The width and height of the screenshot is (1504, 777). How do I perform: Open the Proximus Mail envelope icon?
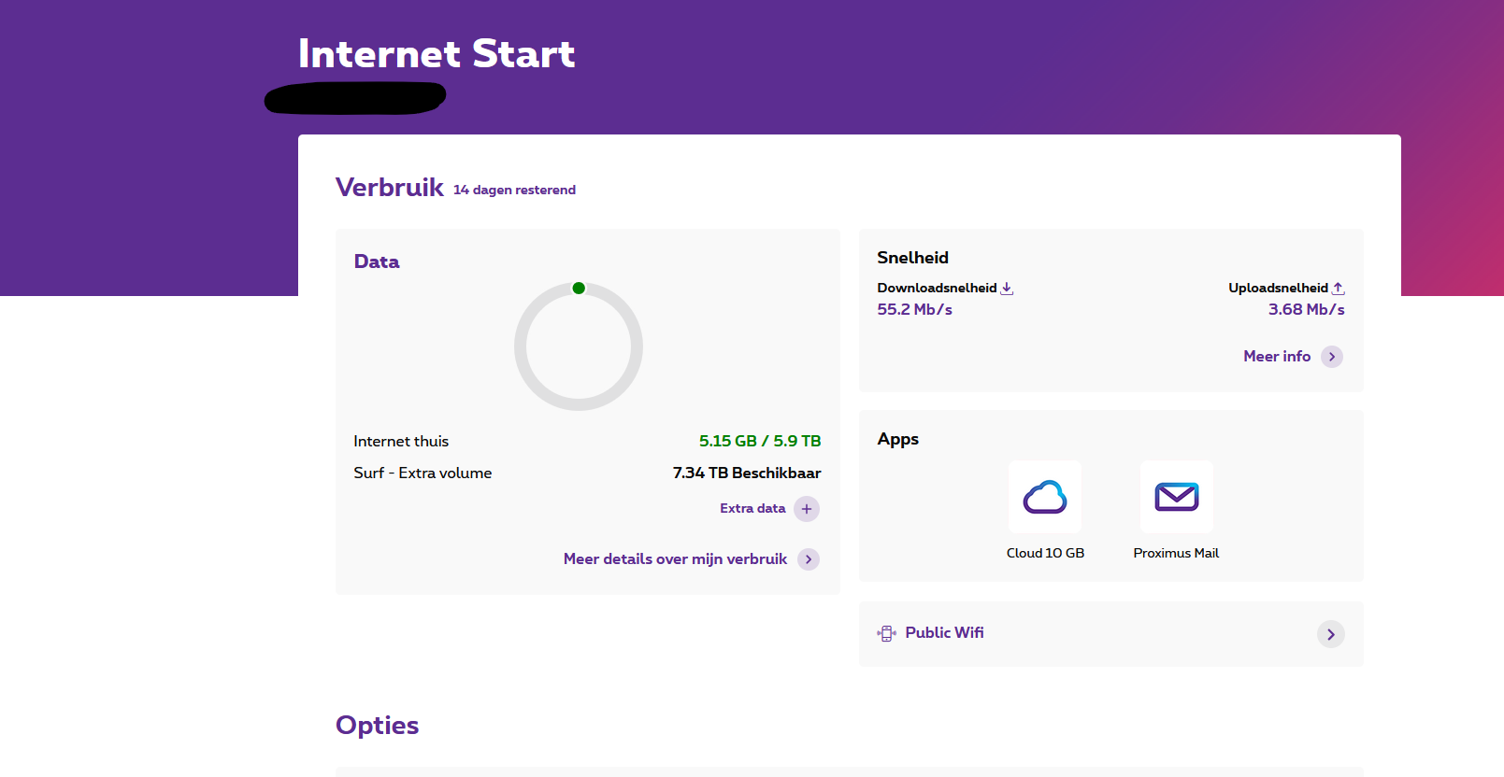[1176, 497]
